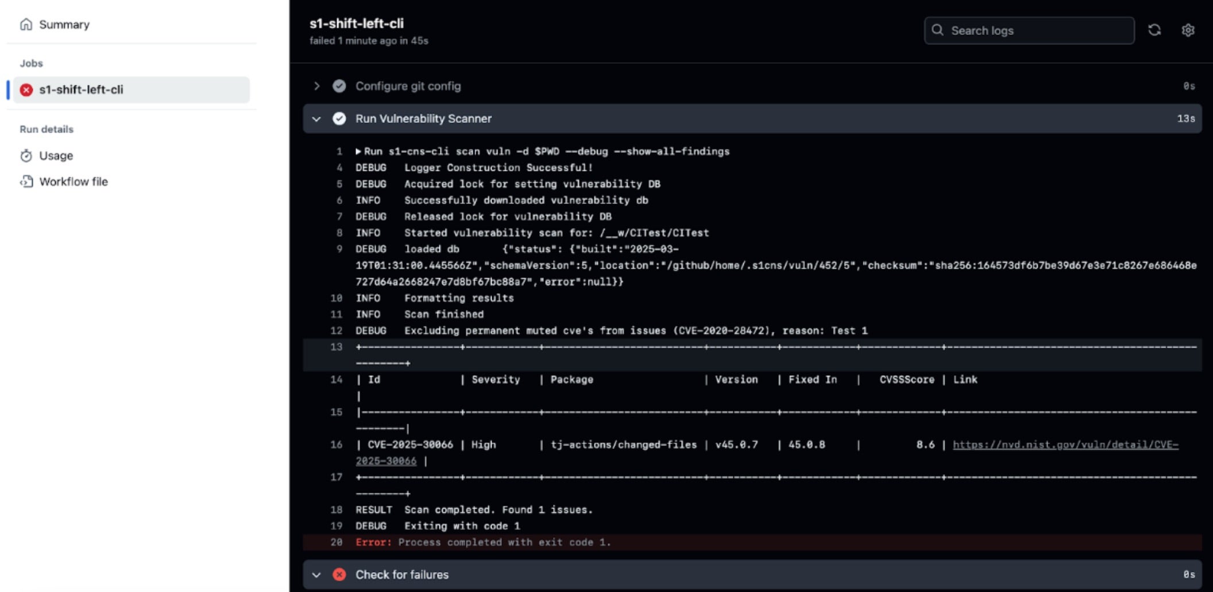This screenshot has width=1213, height=592.
Task: Click the checkmark icon on Run Vulnerability Scanner
Action: [339, 118]
